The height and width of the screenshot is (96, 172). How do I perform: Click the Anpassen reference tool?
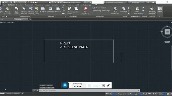(x=58, y=10)
